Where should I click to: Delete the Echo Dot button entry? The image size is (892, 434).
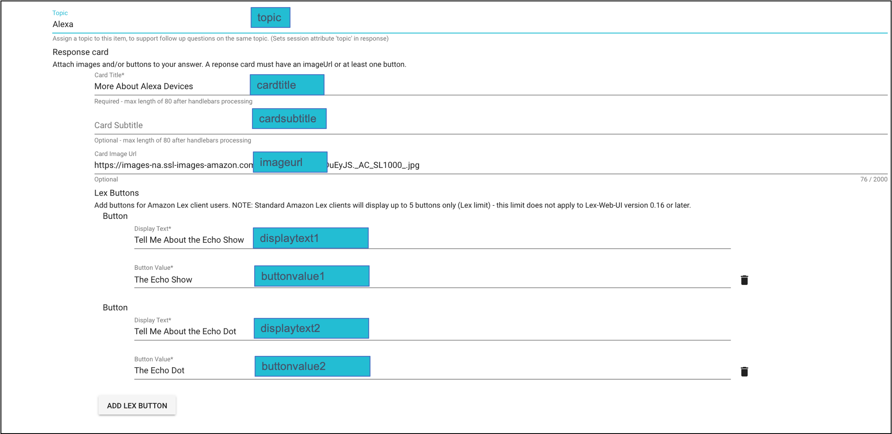[744, 371]
